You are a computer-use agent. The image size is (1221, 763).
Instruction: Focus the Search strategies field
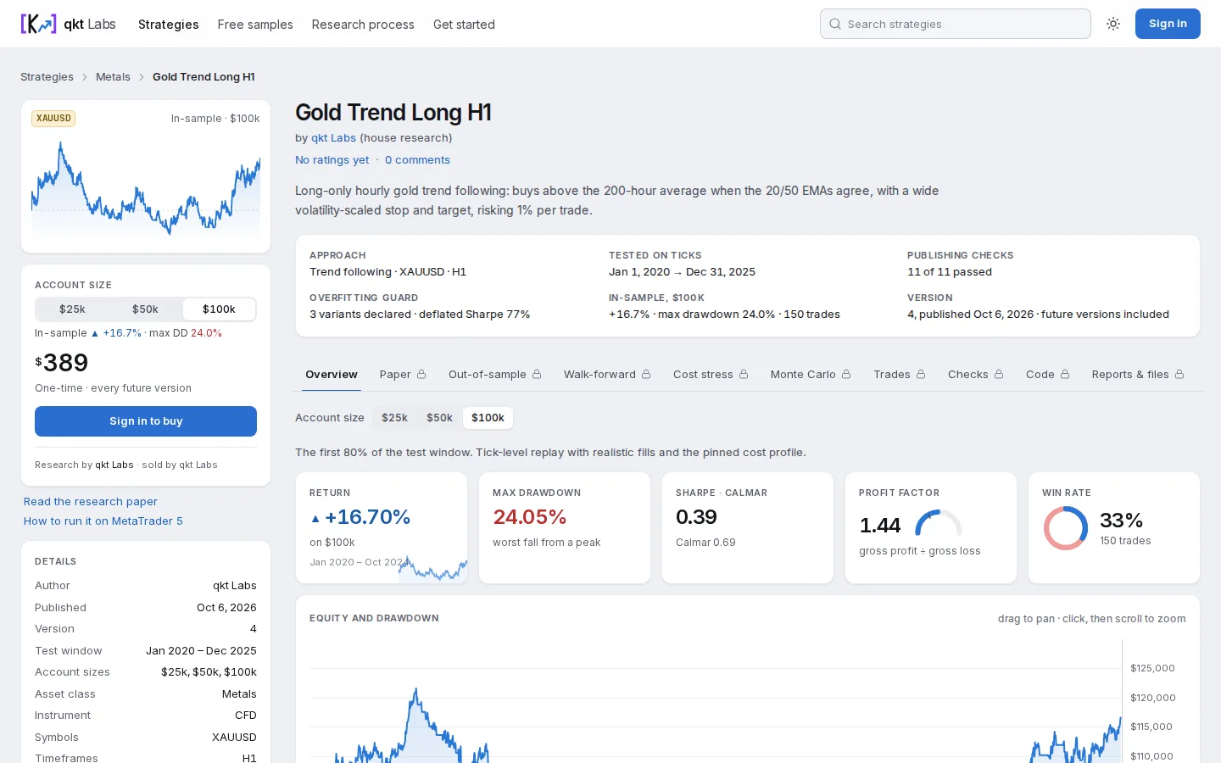click(x=956, y=24)
